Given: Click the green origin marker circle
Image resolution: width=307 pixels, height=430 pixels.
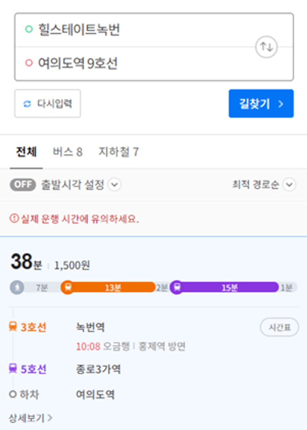Looking at the screenshot, I should 29,29.
